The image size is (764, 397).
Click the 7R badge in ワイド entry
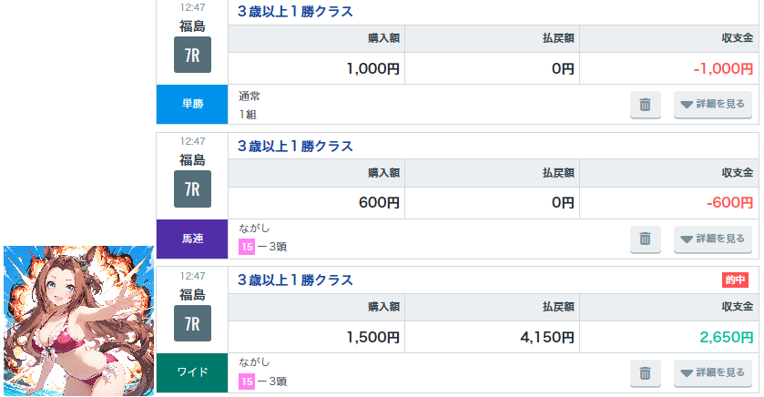coord(192,322)
